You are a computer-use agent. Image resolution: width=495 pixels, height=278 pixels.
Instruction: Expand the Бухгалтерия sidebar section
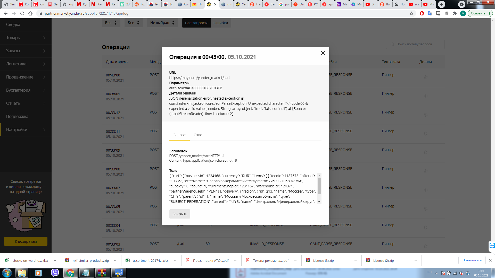tap(26, 90)
